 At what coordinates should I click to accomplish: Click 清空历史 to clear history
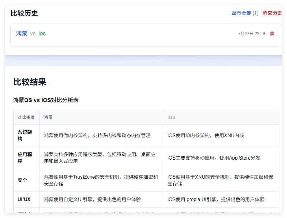tap(272, 13)
